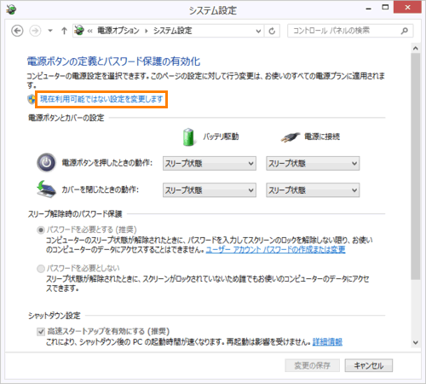The width and height of the screenshot is (426, 384).
Task: Open lid close plugged-in action dropdown
Action: 313,190
